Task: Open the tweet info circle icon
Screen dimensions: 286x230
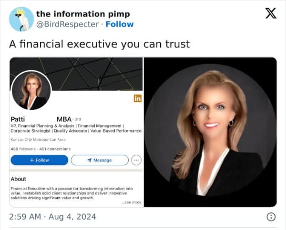Action: click(271, 217)
